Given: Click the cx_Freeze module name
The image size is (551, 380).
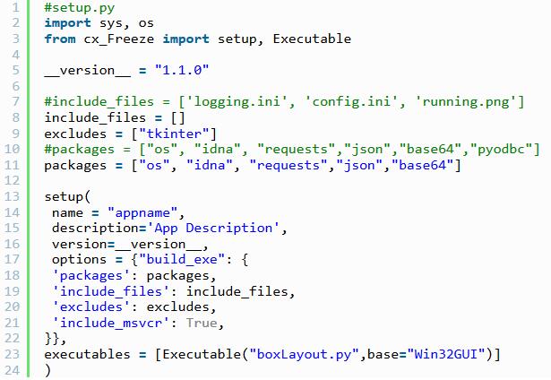Looking at the screenshot, I should pyautogui.click(x=119, y=39).
